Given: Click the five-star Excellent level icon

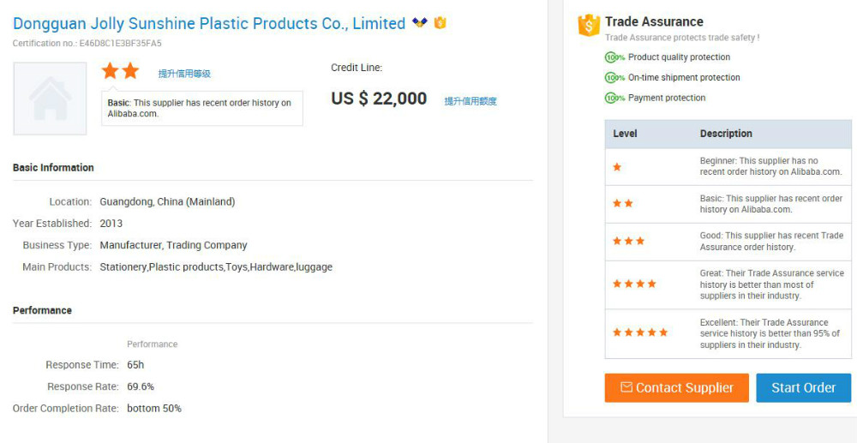Looking at the screenshot, I should pos(640,332).
